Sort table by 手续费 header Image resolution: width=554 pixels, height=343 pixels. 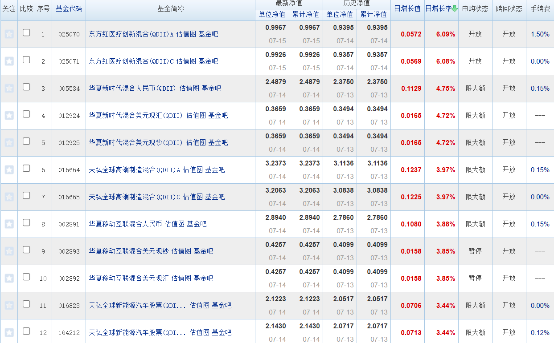click(540, 8)
